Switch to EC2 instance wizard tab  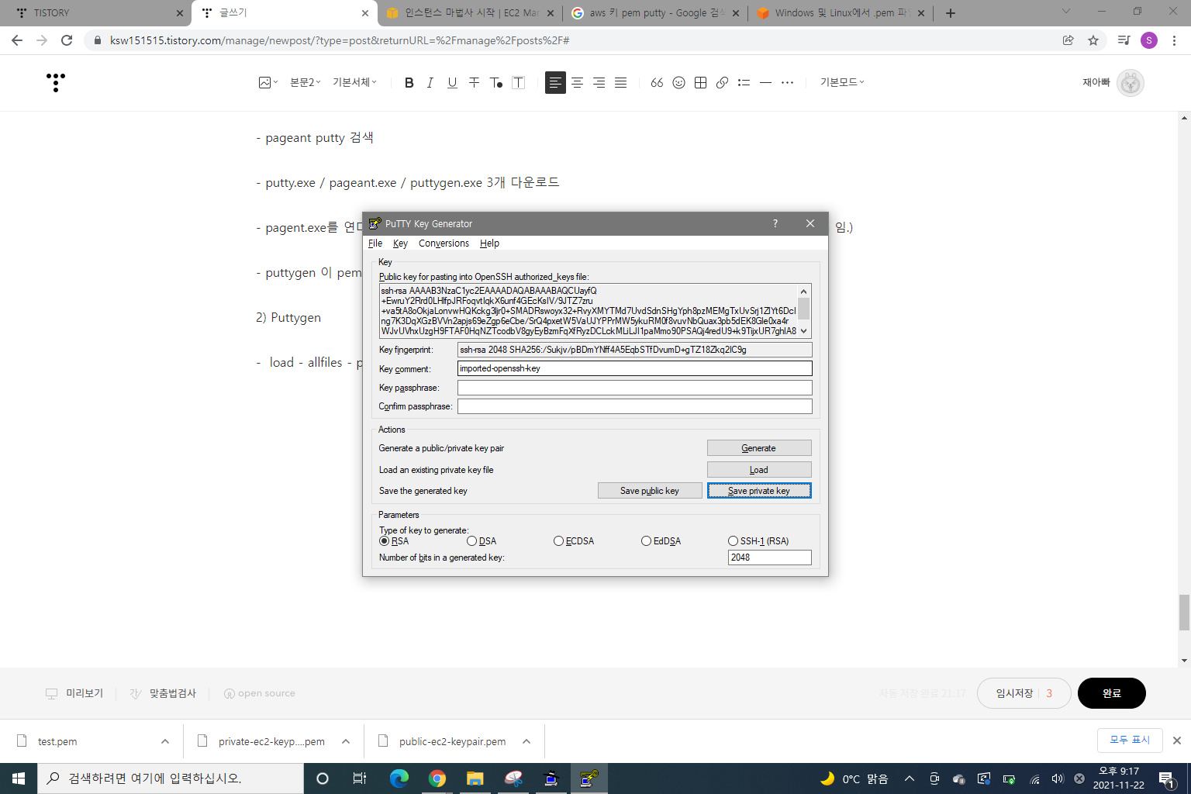(470, 13)
